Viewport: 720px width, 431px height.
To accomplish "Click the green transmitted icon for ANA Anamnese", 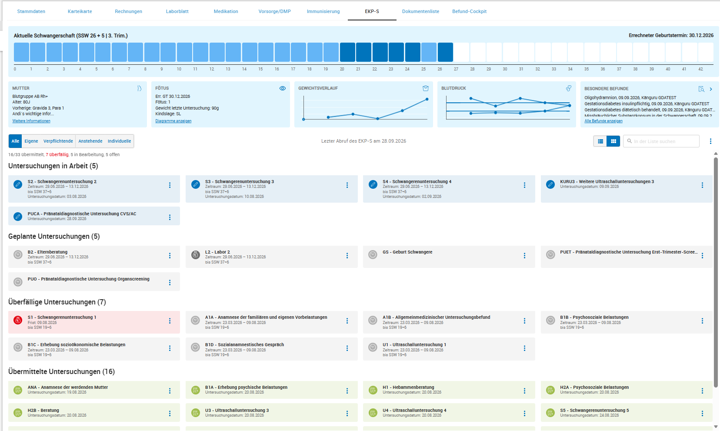I will (18, 390).
